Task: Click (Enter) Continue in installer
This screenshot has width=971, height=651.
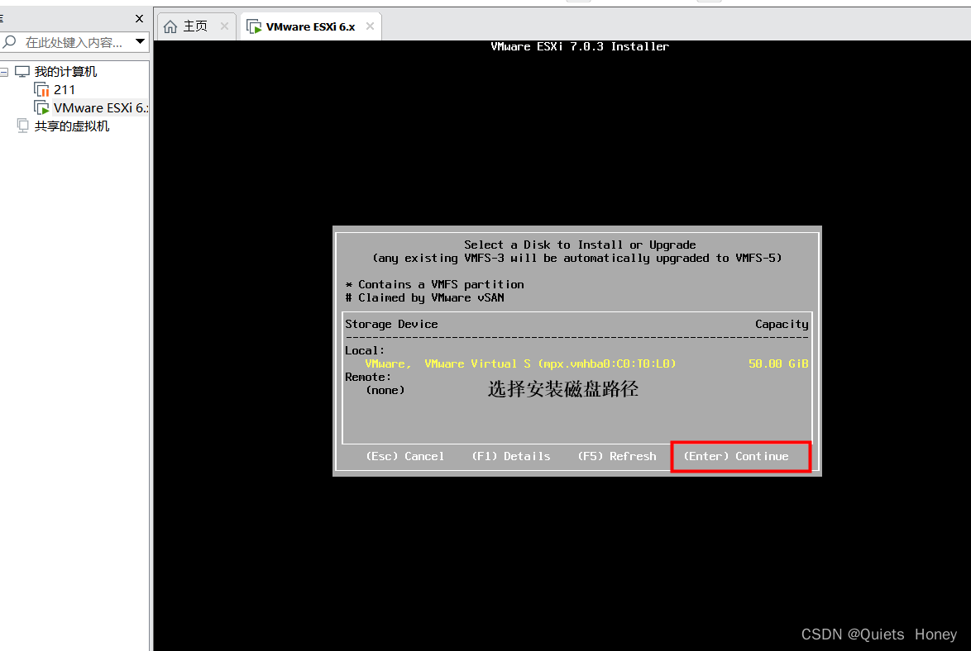Action: click(736, 456)
